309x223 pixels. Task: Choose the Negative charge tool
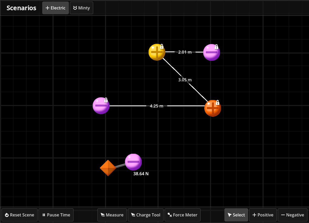[x=293, y=215]
